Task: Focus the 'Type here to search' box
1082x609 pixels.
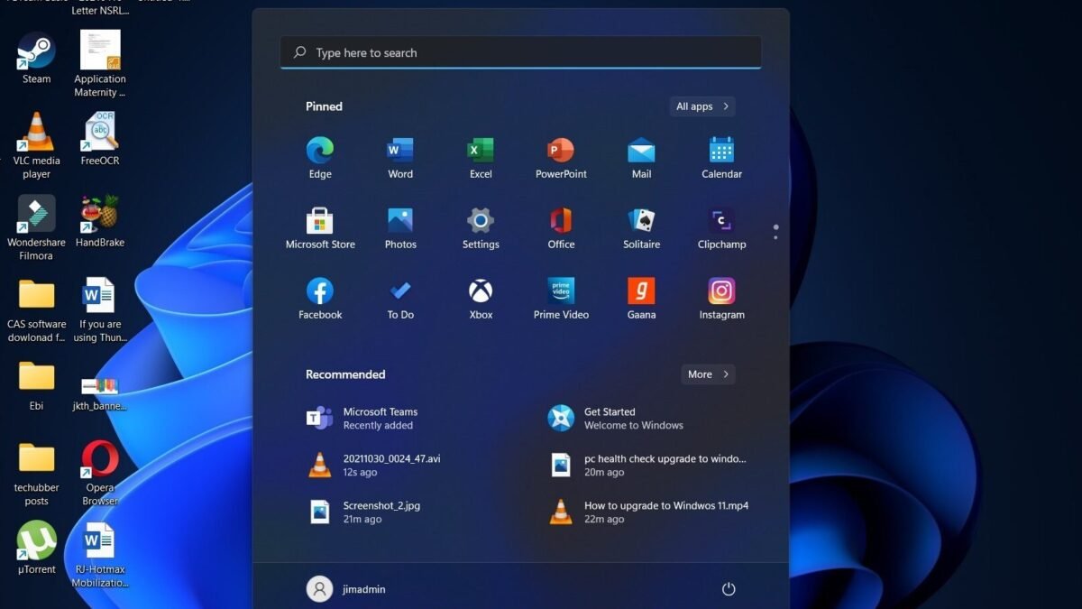Action: 520,52
